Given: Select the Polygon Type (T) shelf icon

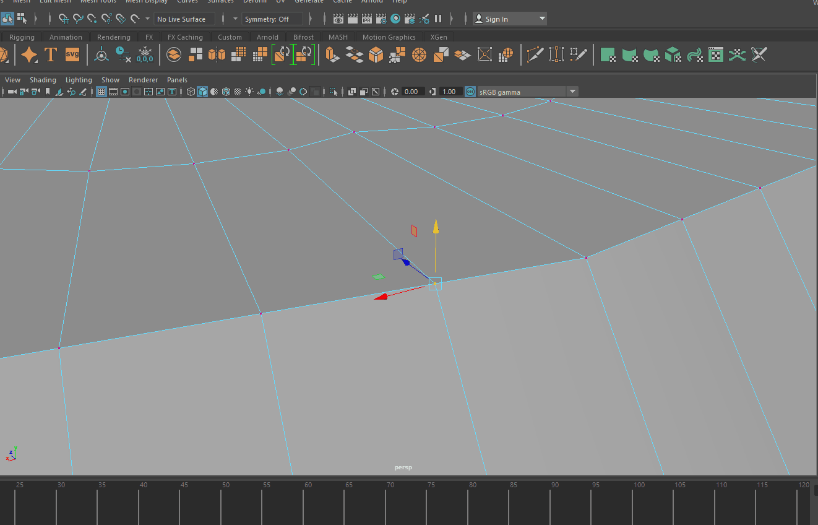Looking at the screenshot, I should click(51, 54).
